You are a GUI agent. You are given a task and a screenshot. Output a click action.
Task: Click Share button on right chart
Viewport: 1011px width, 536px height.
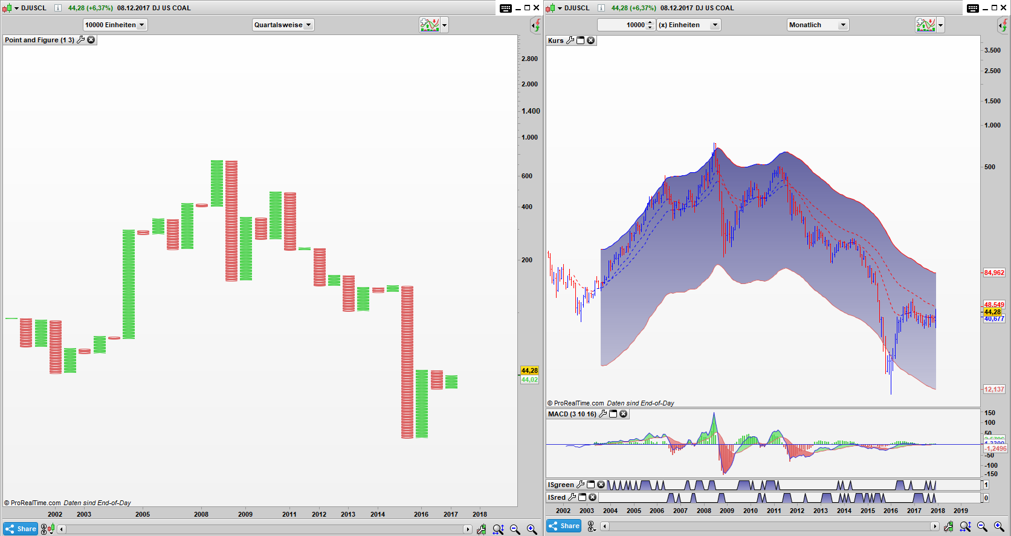[x=564, y=526]
